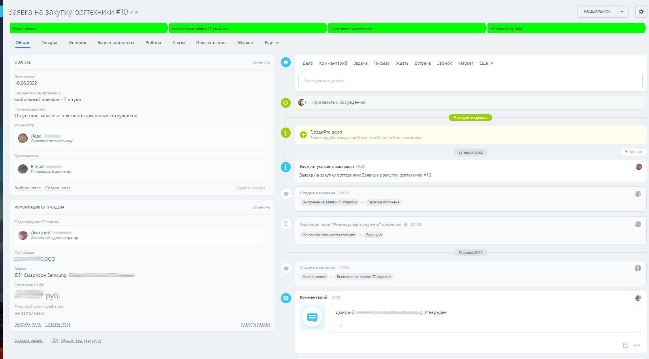Click the stage-change icon of the 13:38 entry
Screen dimensions: 649x359
[286, 268]
